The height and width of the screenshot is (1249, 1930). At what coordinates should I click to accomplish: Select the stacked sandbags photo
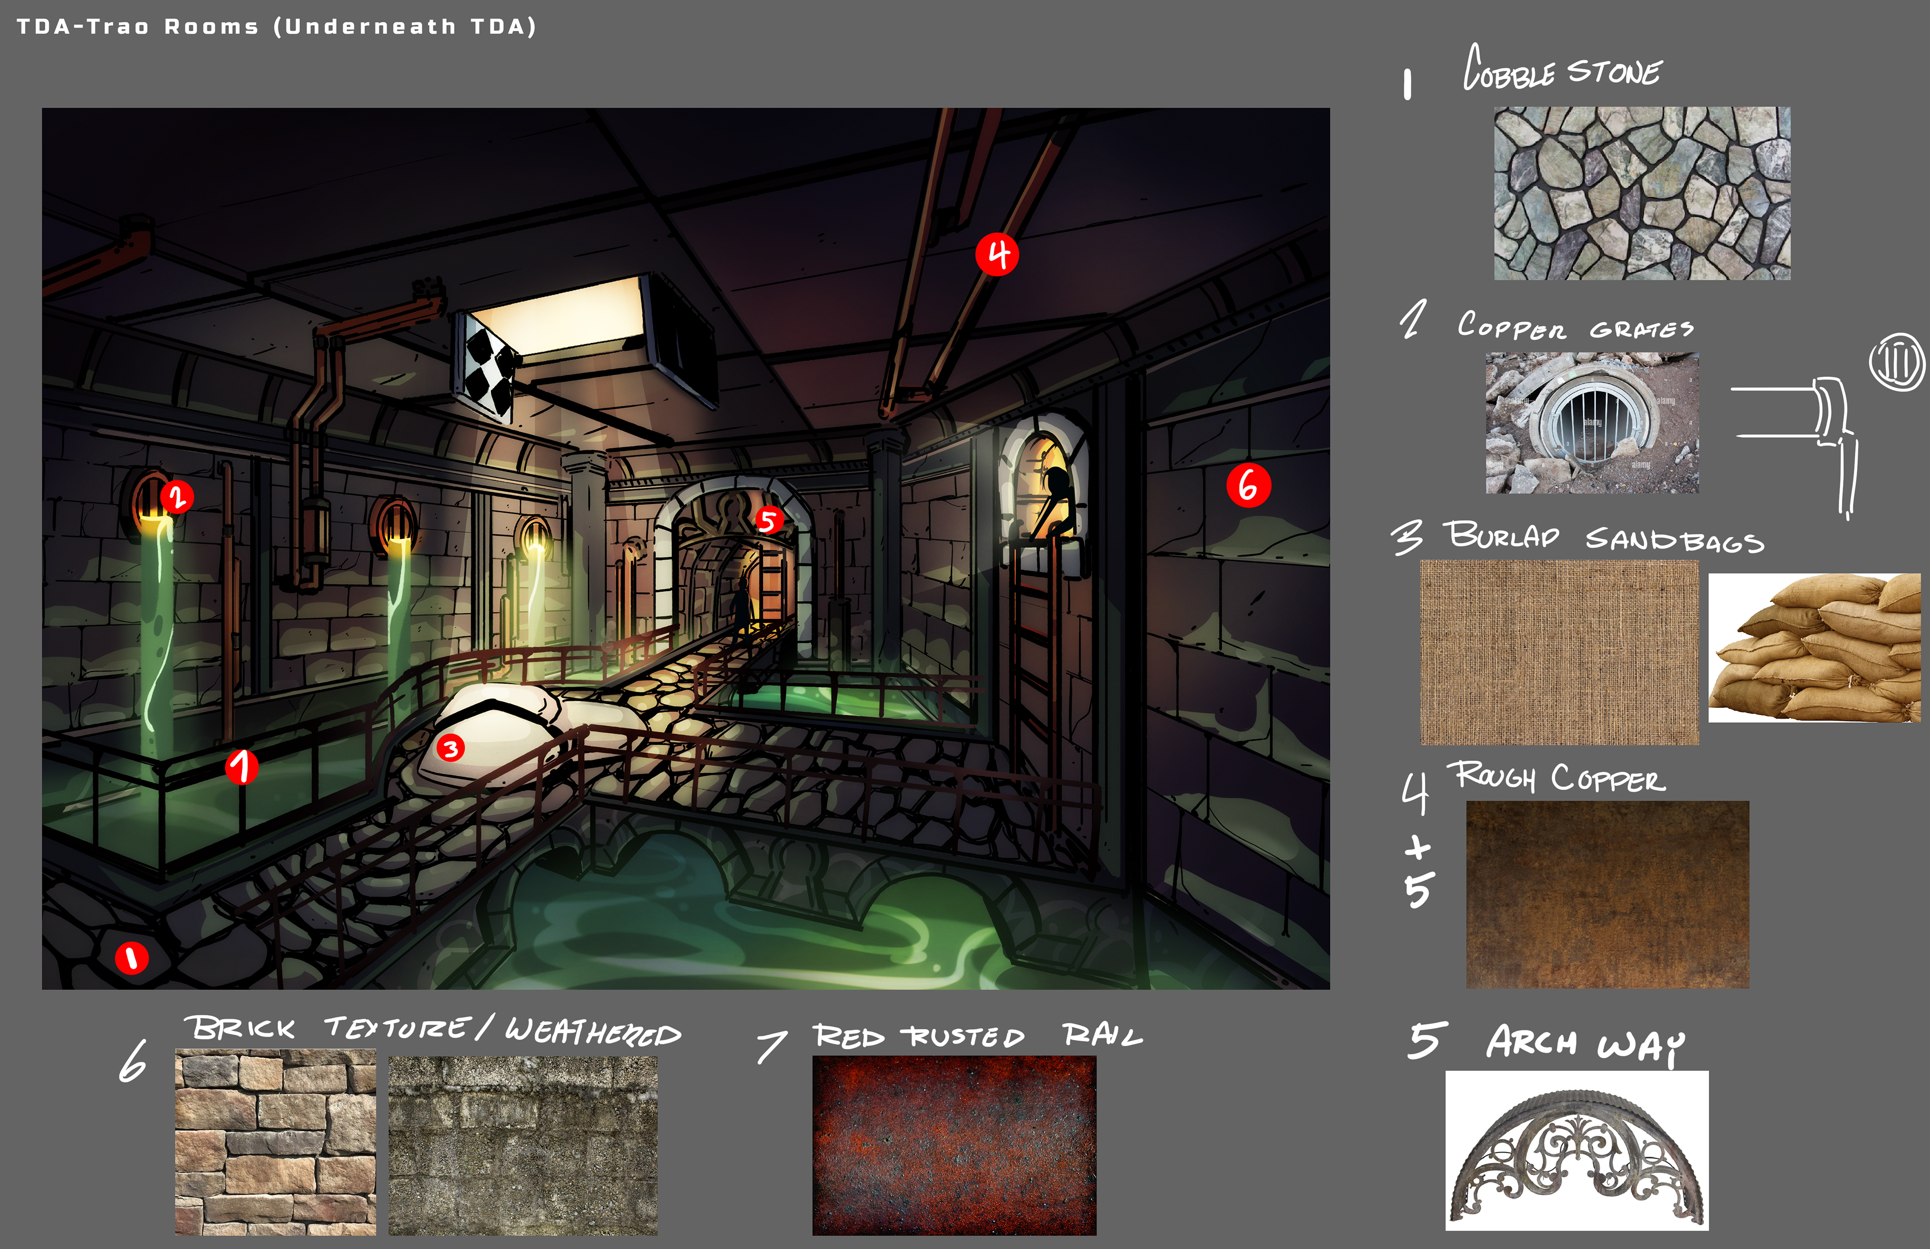pyautogui.click(x=1814, y=647)
